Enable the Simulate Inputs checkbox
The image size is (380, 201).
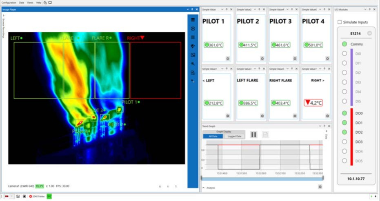coord(340,22)
